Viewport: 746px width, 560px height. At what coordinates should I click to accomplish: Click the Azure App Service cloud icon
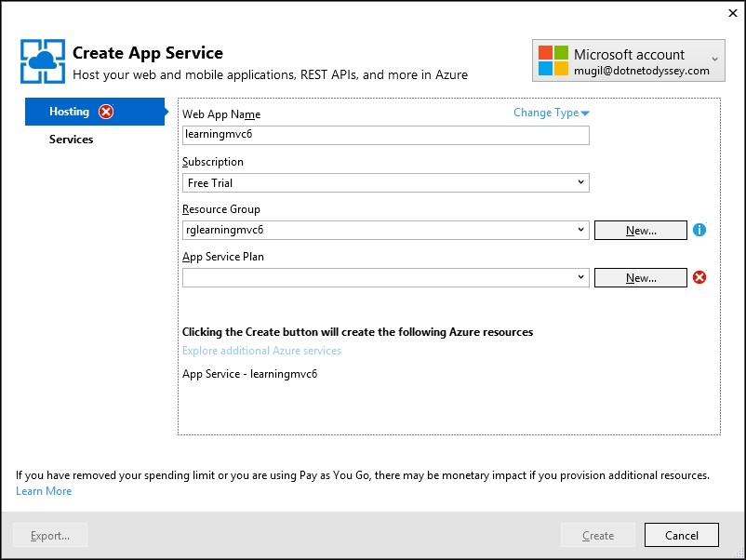click(43, 61)
